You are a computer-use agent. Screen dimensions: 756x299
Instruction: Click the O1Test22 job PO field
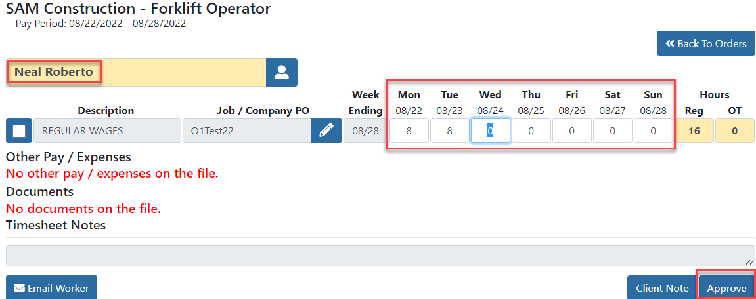[246, 130]
